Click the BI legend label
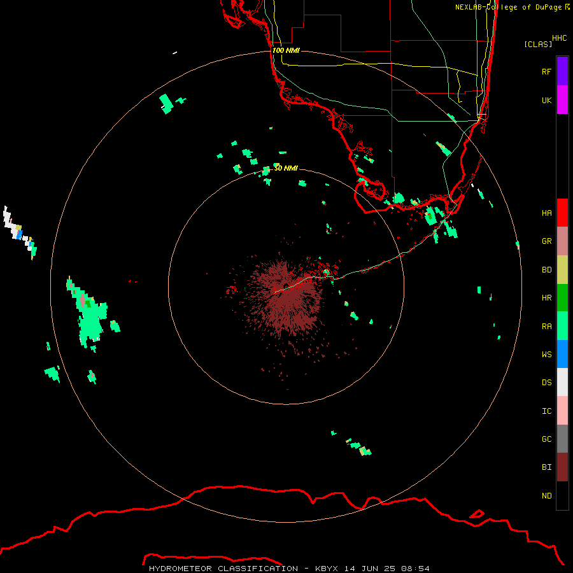Screen dimensions: 573x573 click(x=546, y=467)
